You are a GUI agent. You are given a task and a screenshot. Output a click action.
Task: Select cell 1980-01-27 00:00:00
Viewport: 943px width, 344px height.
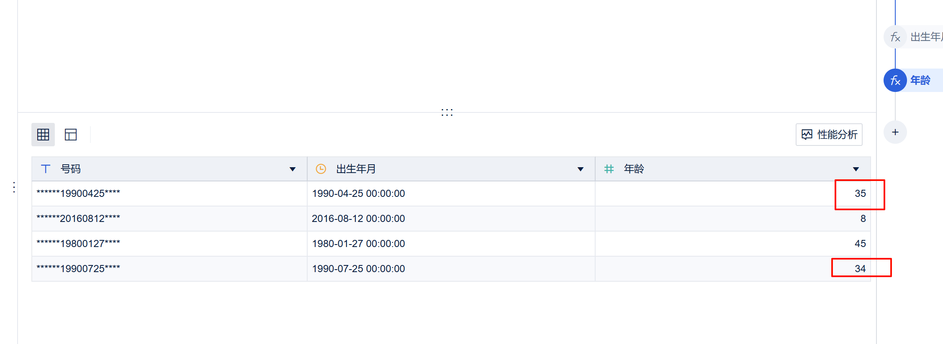point(451,244)
